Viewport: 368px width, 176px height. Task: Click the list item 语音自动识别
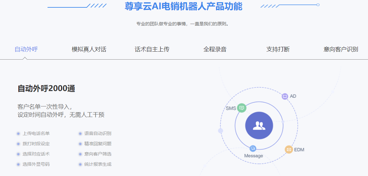[98, 134]
